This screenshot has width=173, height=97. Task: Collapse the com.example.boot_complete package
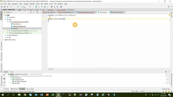[x=8, y=22]
